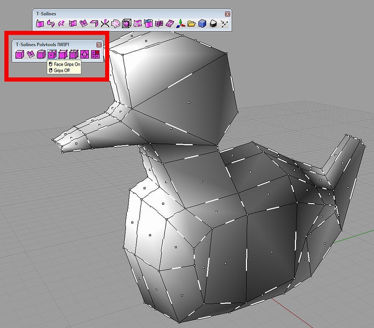Close the T-Splines toolbar

pos(227,14)
